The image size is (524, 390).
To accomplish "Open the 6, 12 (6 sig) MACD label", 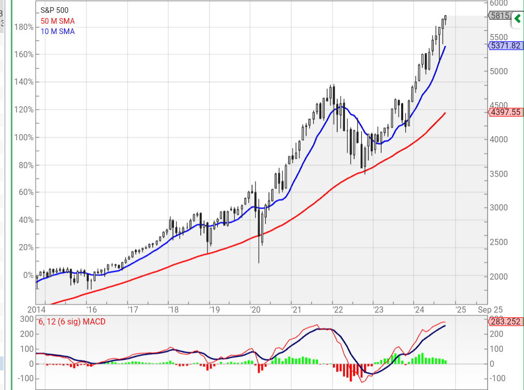I will coord(72,321).
